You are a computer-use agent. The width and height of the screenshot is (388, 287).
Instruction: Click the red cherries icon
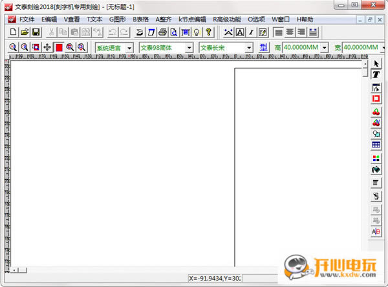[x=376, y=112]
